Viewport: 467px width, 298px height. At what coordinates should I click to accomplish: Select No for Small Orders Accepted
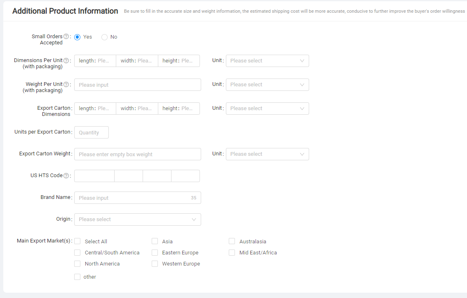[105, 37]
